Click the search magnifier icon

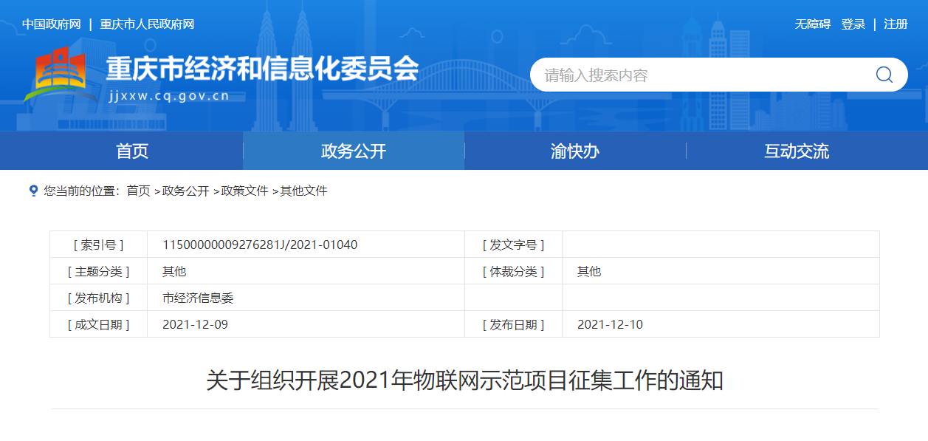pos(884,75)
